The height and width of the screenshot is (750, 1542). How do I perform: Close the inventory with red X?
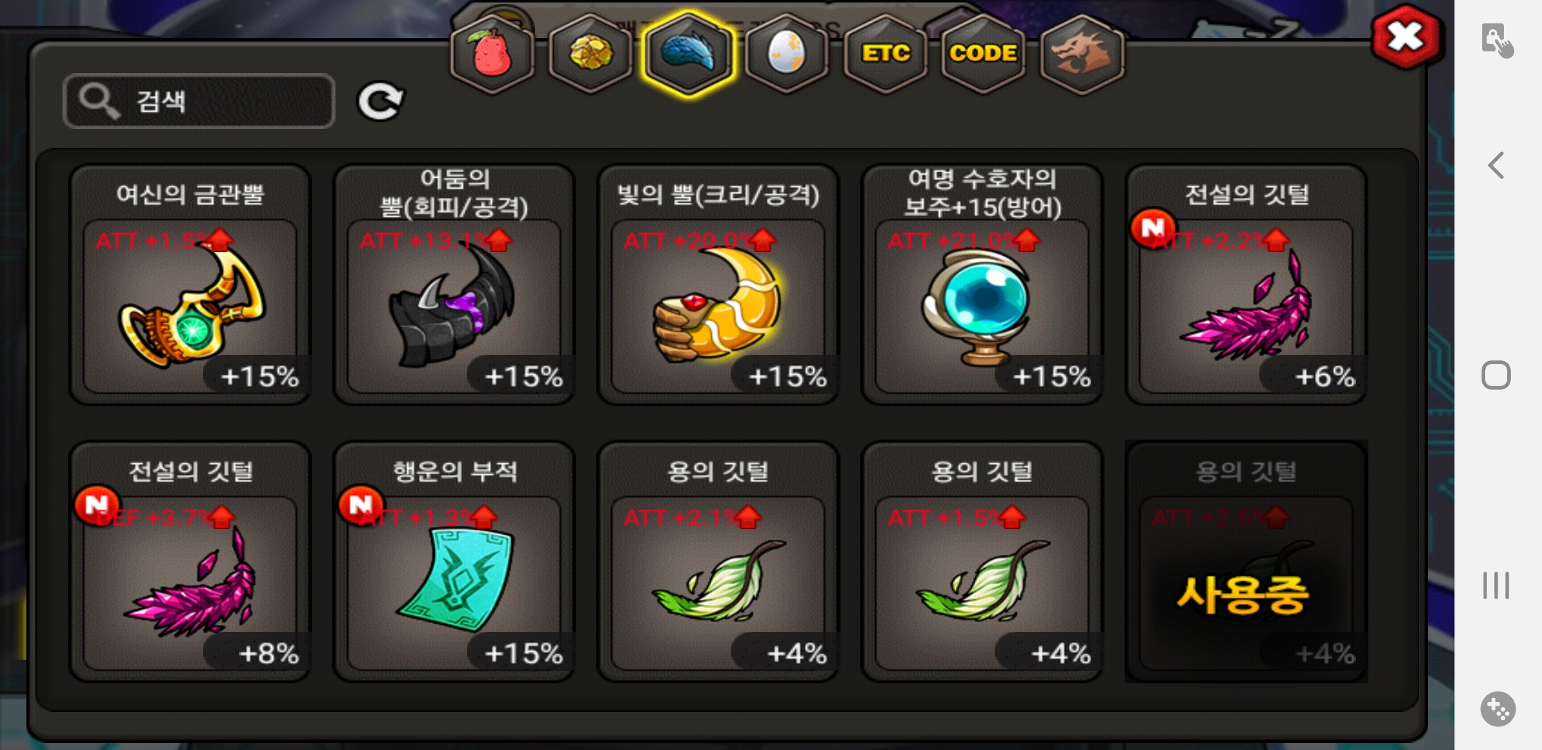pyautogui.click(x=1407, y=37)
